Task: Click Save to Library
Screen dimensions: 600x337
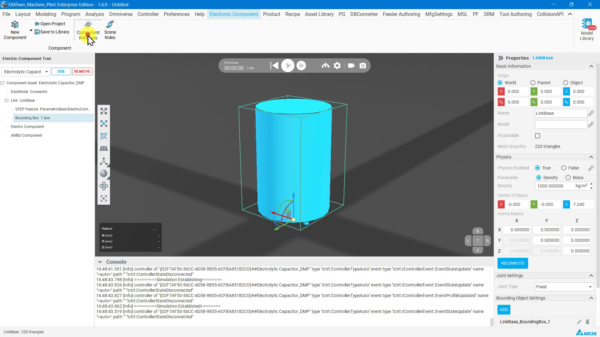Action: [52, 32]
